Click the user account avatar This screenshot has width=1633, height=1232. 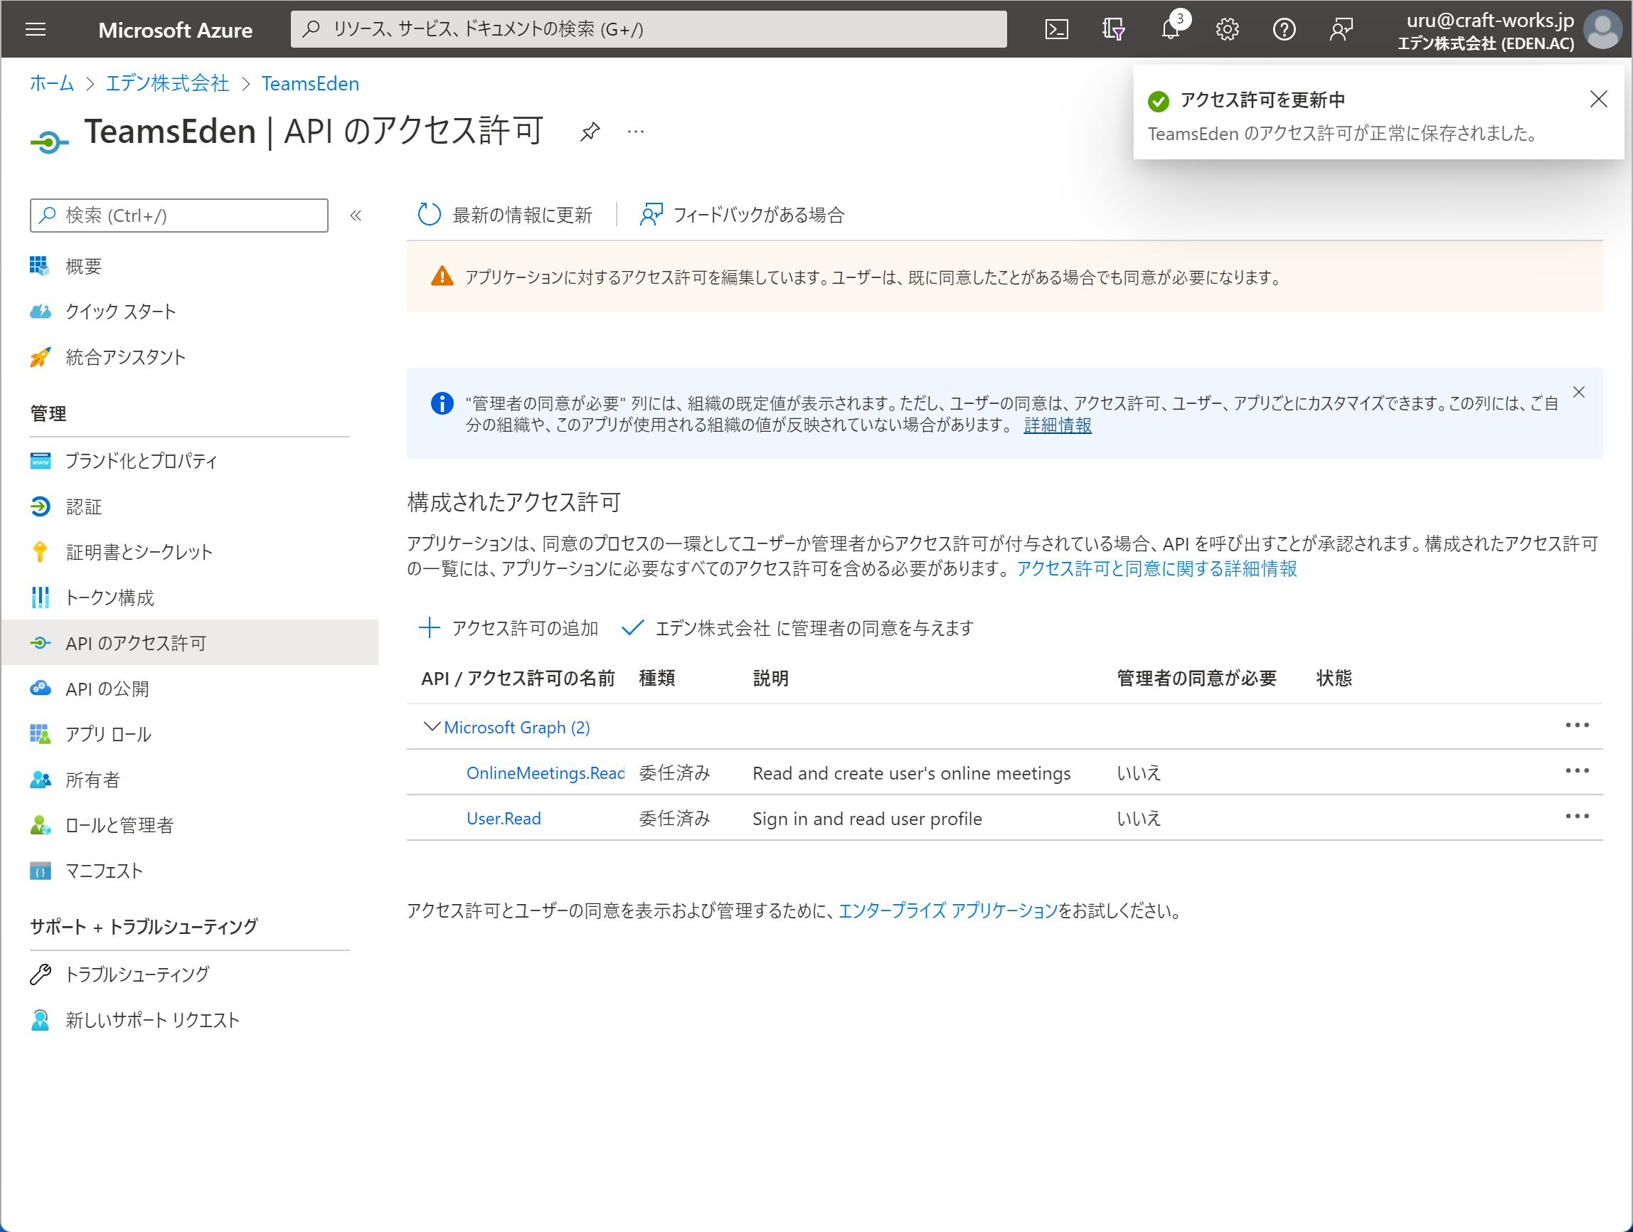pos(1603,30)
